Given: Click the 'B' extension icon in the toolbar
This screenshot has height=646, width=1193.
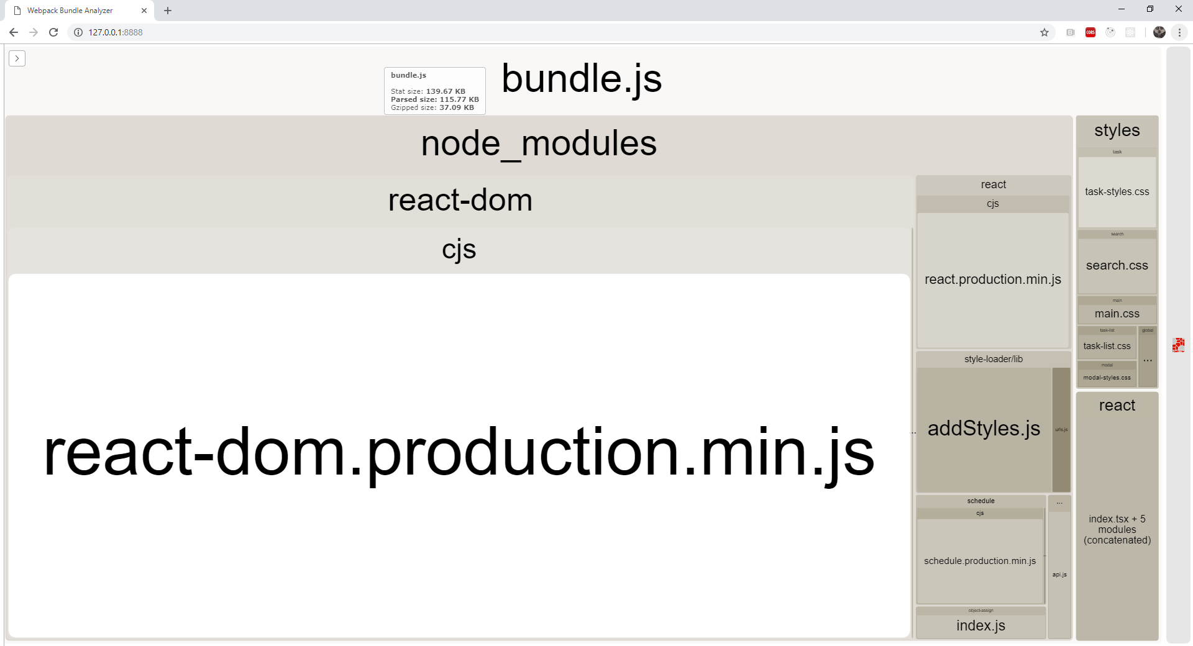Looking at the screenshot, I should (x=1070, y=32).
